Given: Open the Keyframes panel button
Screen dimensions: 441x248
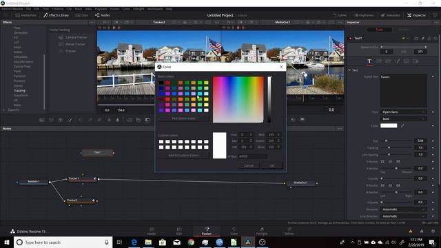Looking at the screenshot, I should [x=364, y=15].
